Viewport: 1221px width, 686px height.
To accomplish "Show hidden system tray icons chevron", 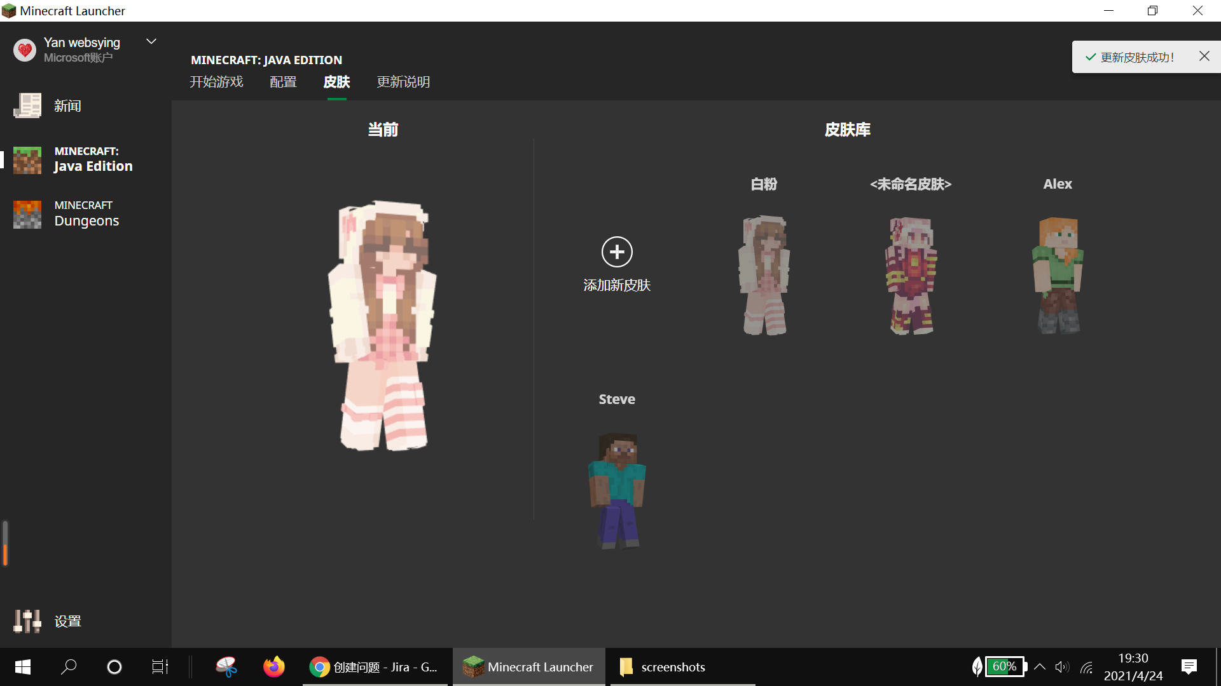I will coord(1040,666).
